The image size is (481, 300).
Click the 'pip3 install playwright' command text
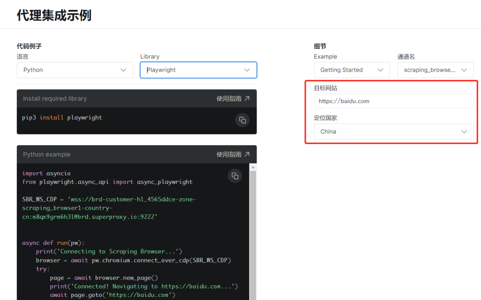click(x=62, y=118)
